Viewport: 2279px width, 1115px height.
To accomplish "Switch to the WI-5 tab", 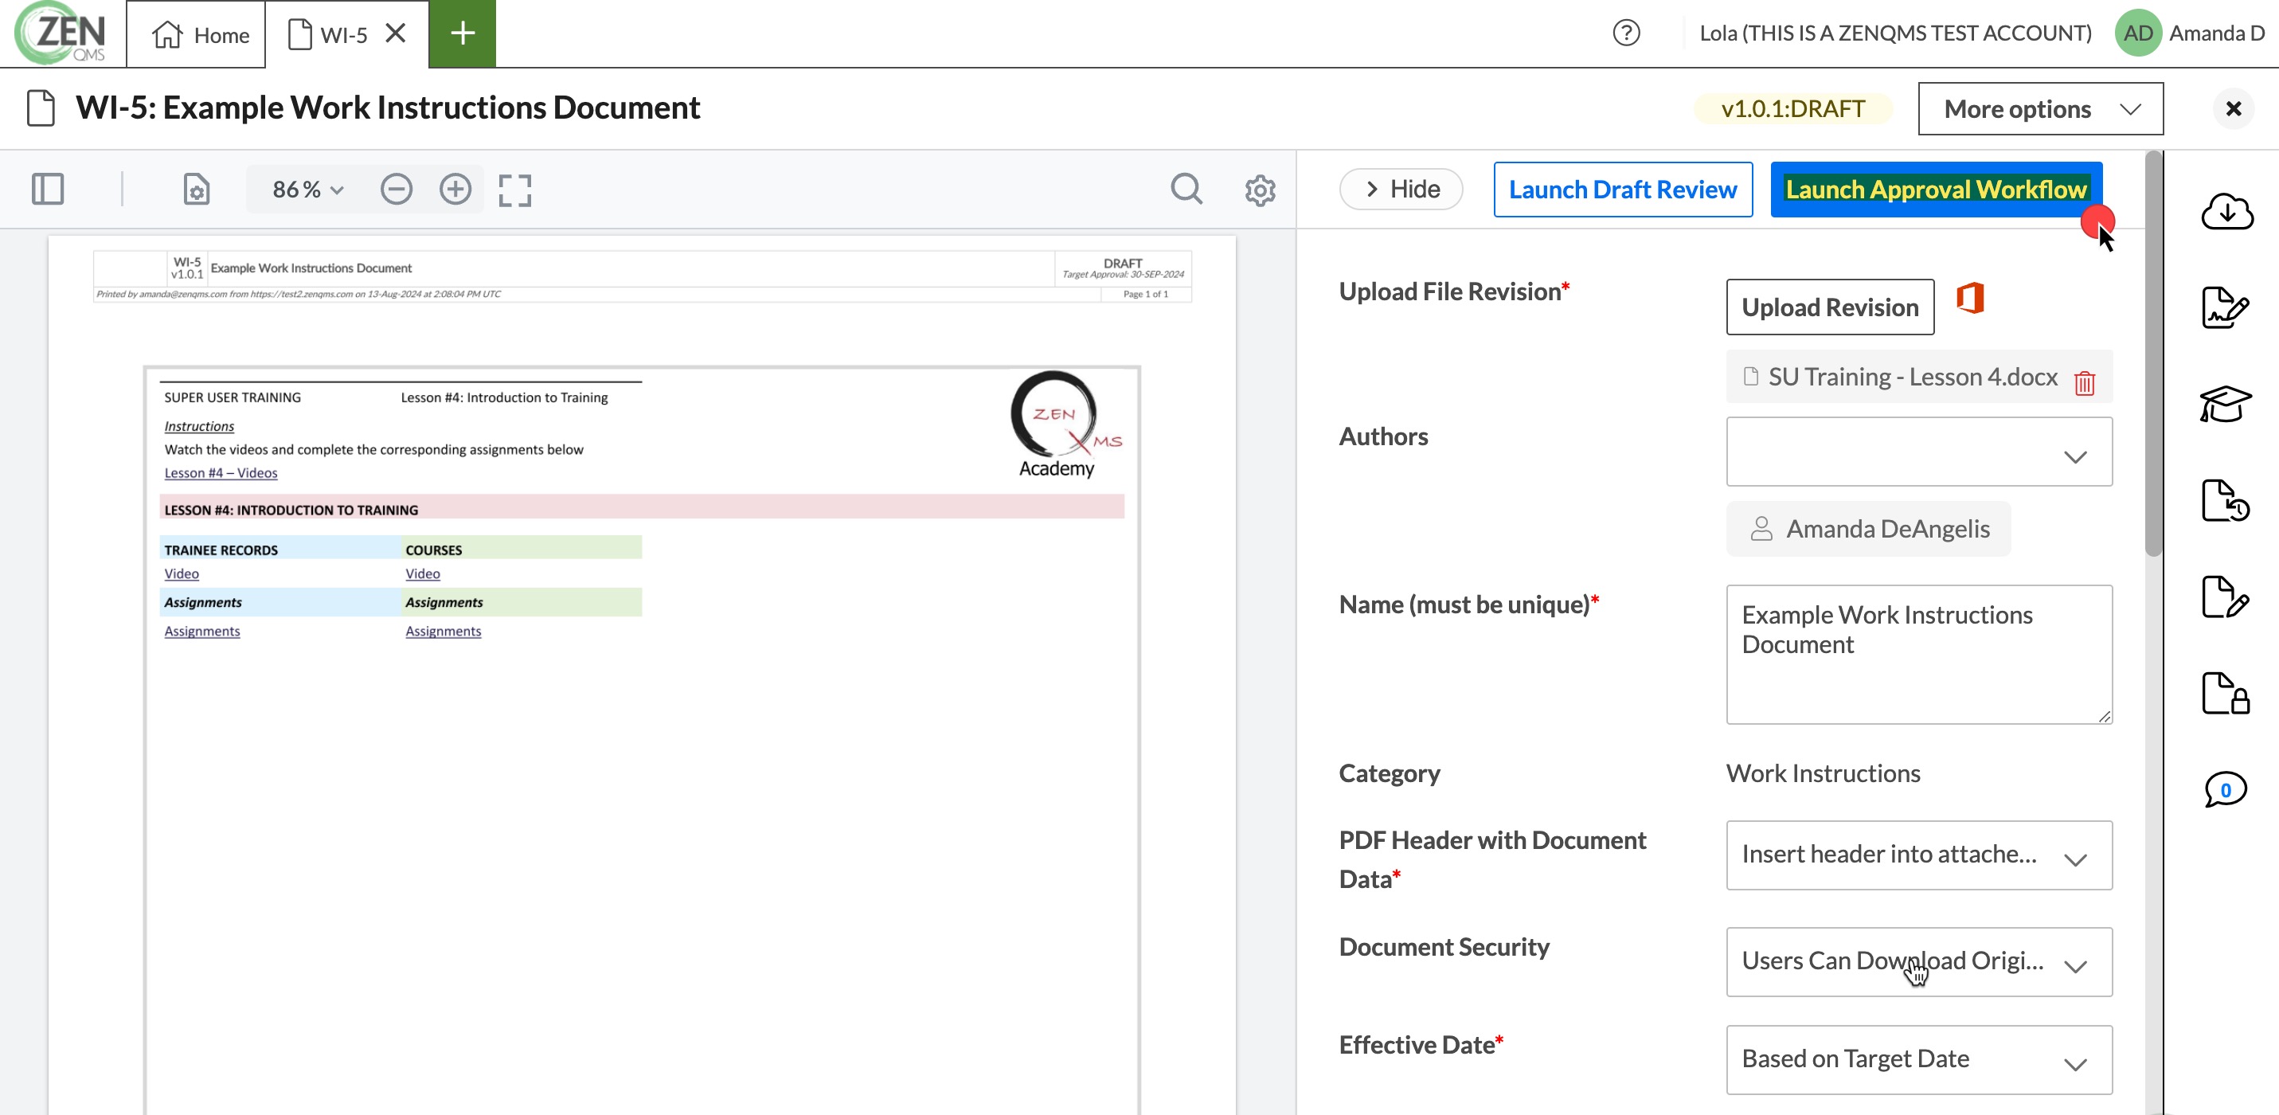I will click(x=328, y=34).
